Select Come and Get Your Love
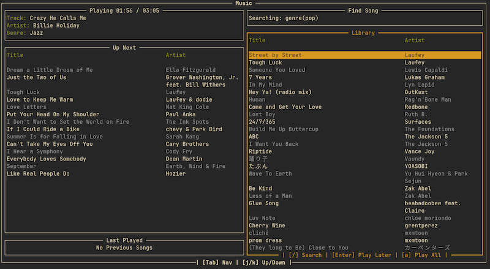 (x=285, y=107)
